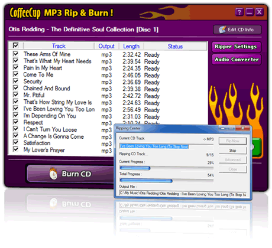
Task: Sort by the Track column header
Action: [x=59, y=46]
